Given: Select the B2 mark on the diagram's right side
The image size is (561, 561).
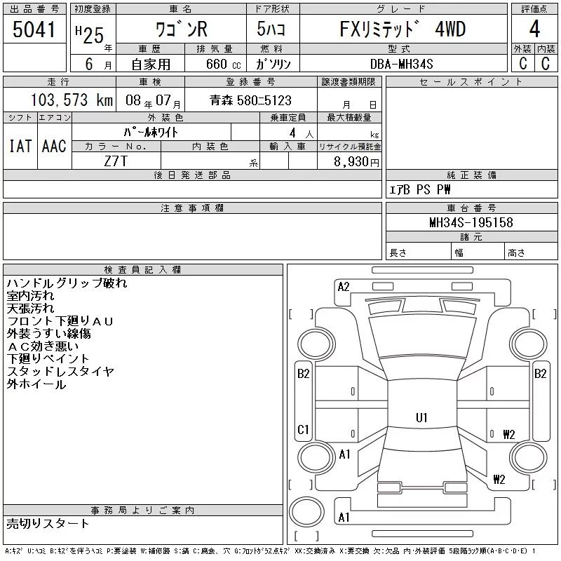Looking at the screenshot, I should [540, 374].
